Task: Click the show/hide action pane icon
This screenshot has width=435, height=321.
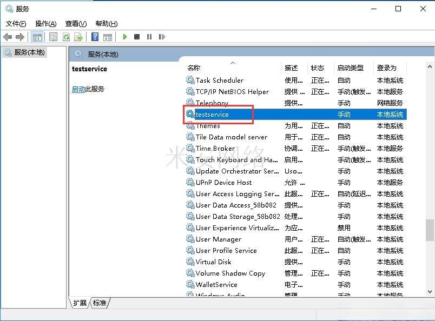Action: 108,37
